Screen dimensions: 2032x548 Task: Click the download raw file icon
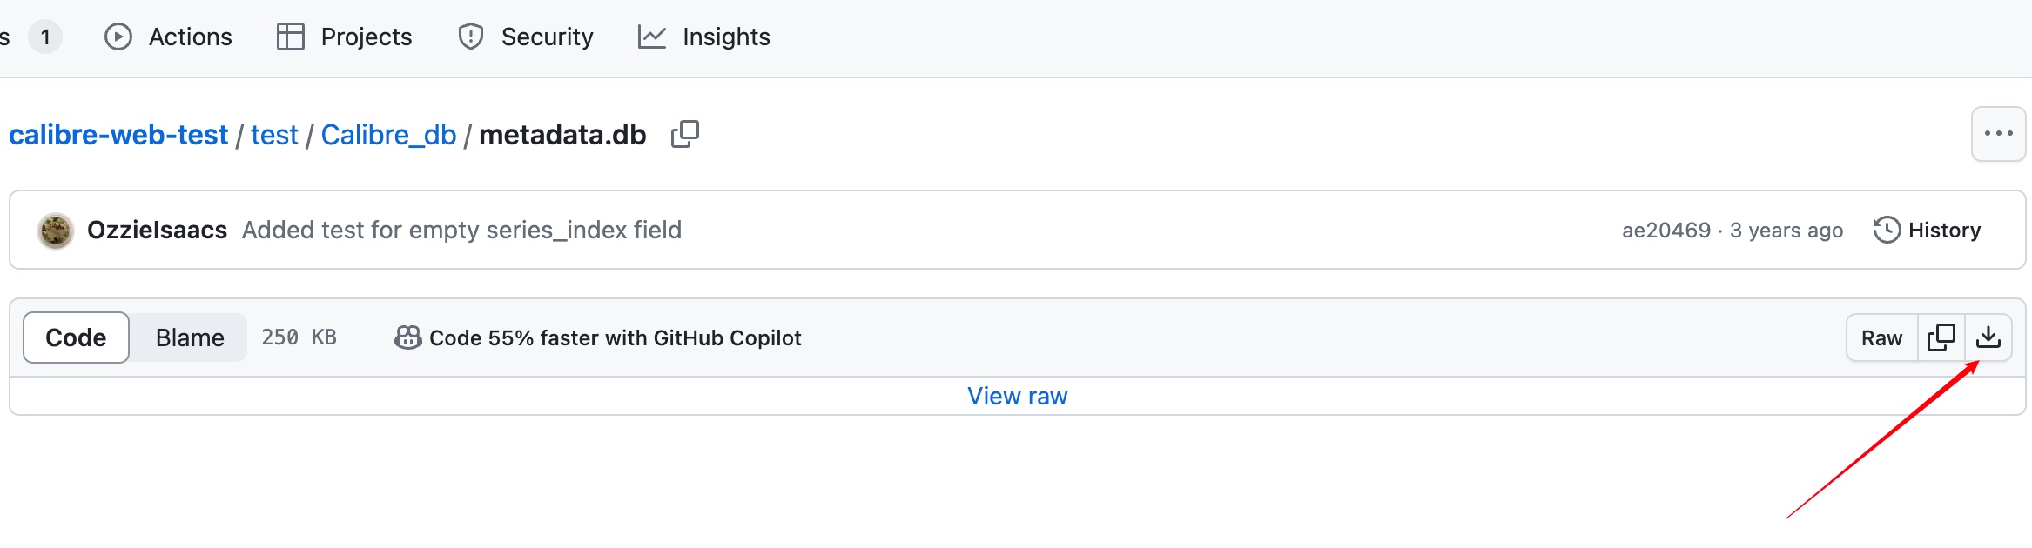click(x=1988, y=337)
